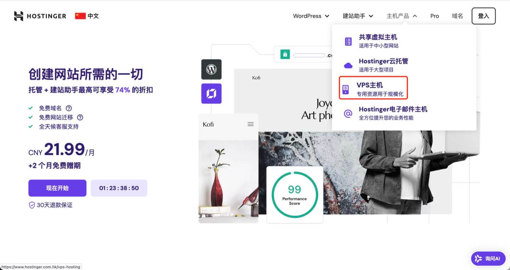Expand the 建站助手 dropdown menu
This screenshot has width=510, height=270.
tap(358, 16)
